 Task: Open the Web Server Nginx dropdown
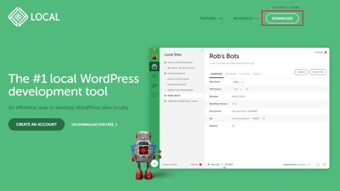(238, 82)
